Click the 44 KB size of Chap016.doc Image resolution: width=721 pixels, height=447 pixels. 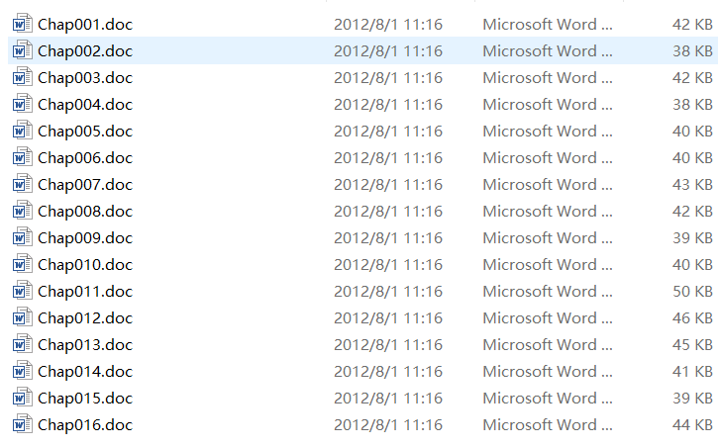[x=692, y=424]
